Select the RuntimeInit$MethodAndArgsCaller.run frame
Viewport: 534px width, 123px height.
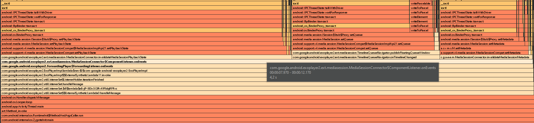coord(267,116)
